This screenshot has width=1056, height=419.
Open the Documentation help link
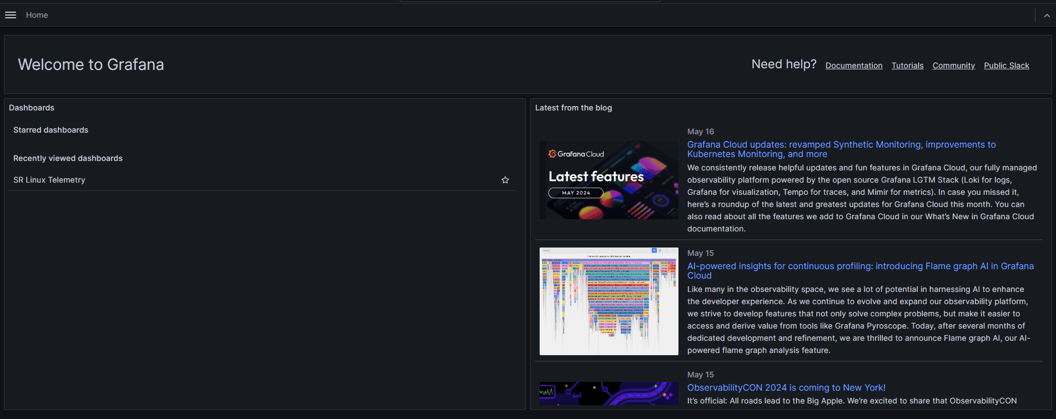point(854,65)
